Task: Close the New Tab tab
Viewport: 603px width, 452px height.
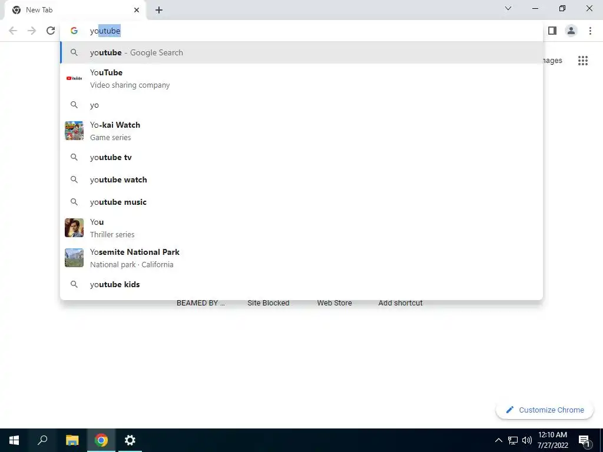Action: tap(137, 10)
